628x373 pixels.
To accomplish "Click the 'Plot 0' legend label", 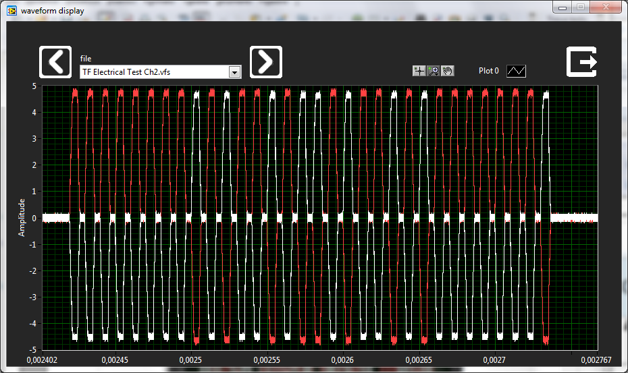I will [x=489, y=71].
